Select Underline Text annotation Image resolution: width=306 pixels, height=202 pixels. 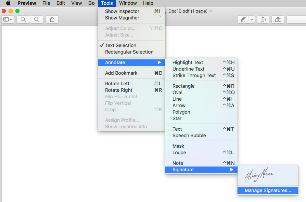click(x=201, y=69)
